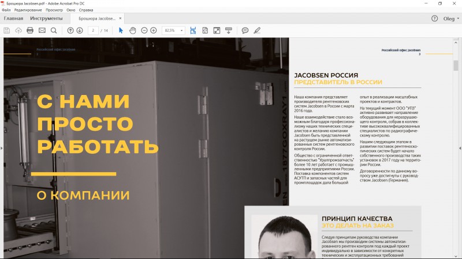Select the Брошюра Jacobsen document tab
462x259 pixels.
tap(97, 18)
